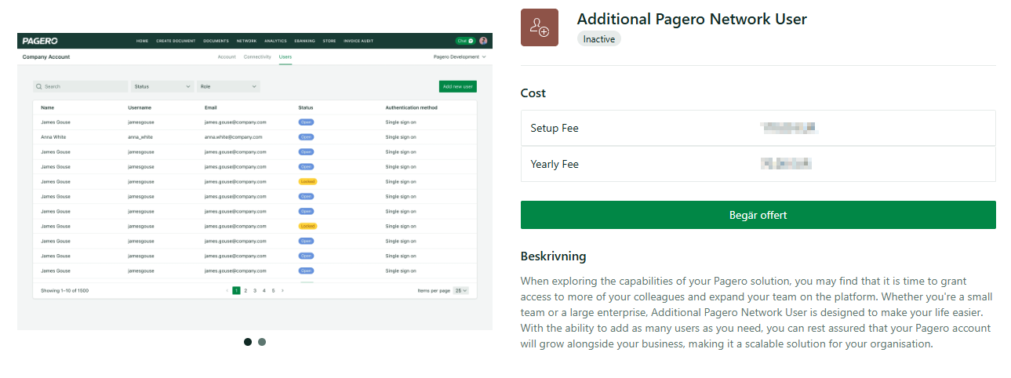The width and height of the screenshot is (1011, 378).
Task: Click the Add new user button
Action: [x=458, y=86]
